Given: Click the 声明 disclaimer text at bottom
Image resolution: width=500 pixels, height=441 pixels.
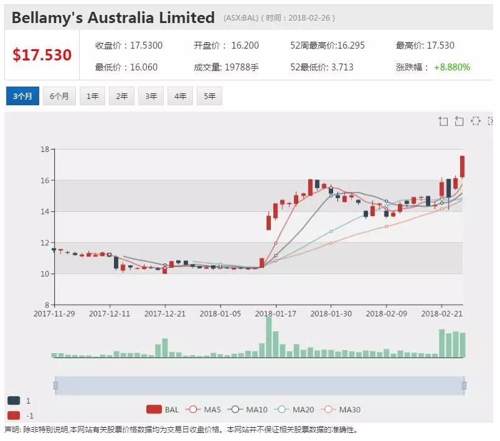Looking at the screenshot, I should click(181, 430).
